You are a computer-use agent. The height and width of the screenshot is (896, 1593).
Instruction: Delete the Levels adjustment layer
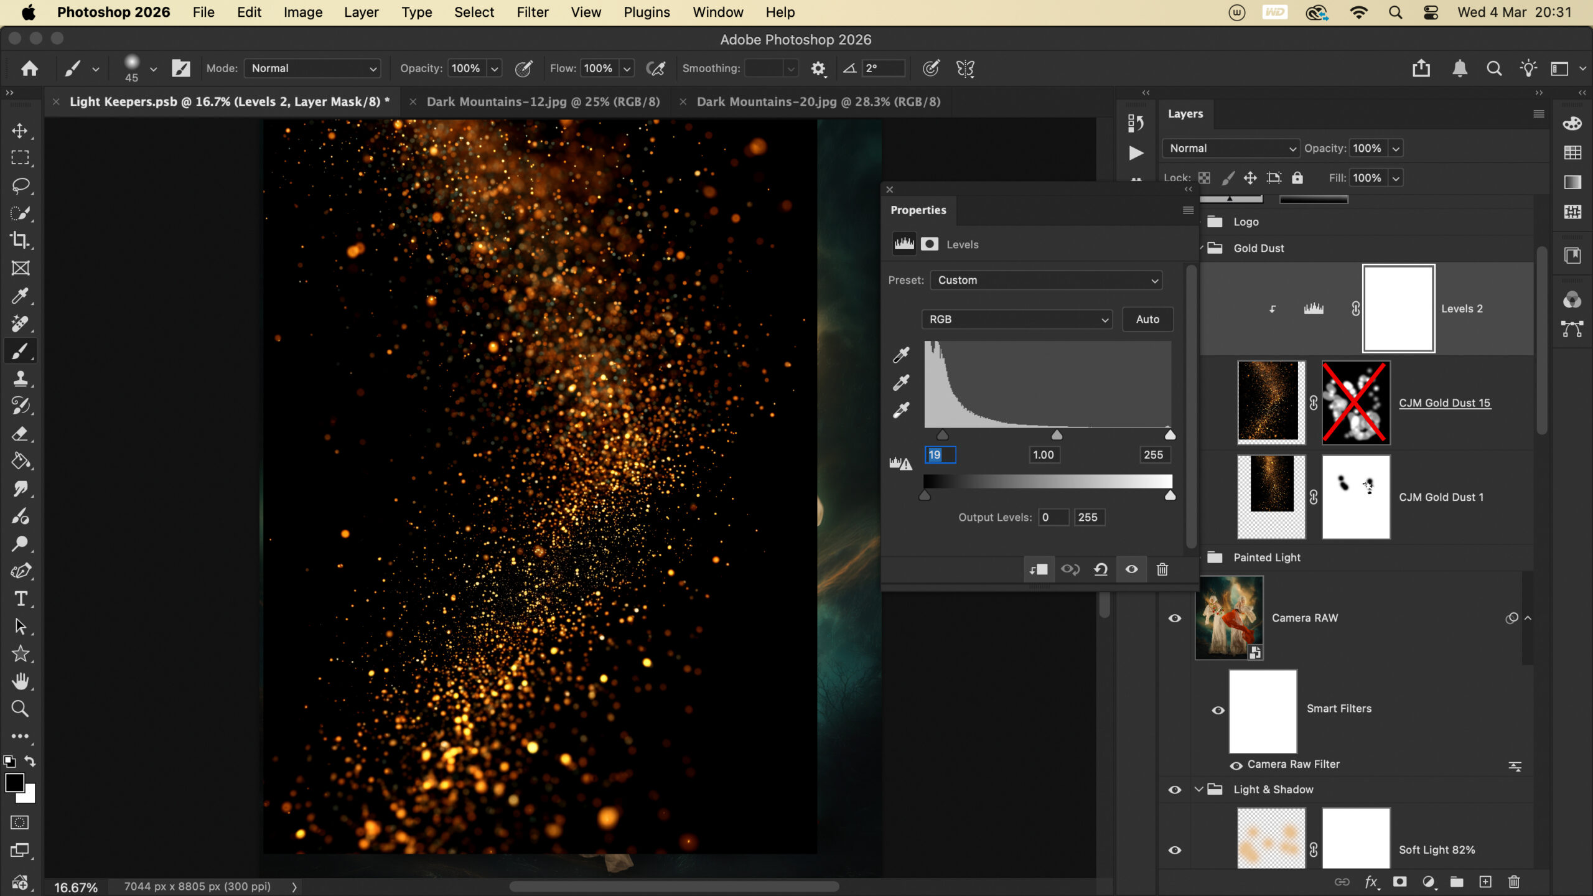click(1162, 569)
